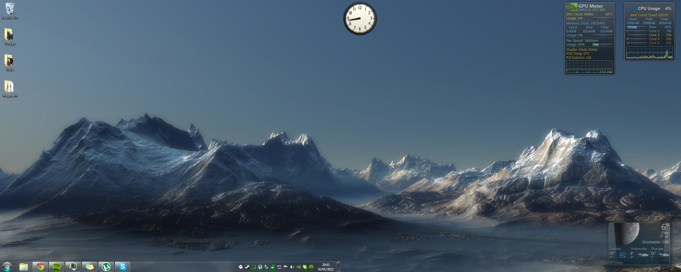The width and height of the screenshot is (681, 272).
Task: Switch to Google Chrome in taskbar
Action: tap(40, 266)
